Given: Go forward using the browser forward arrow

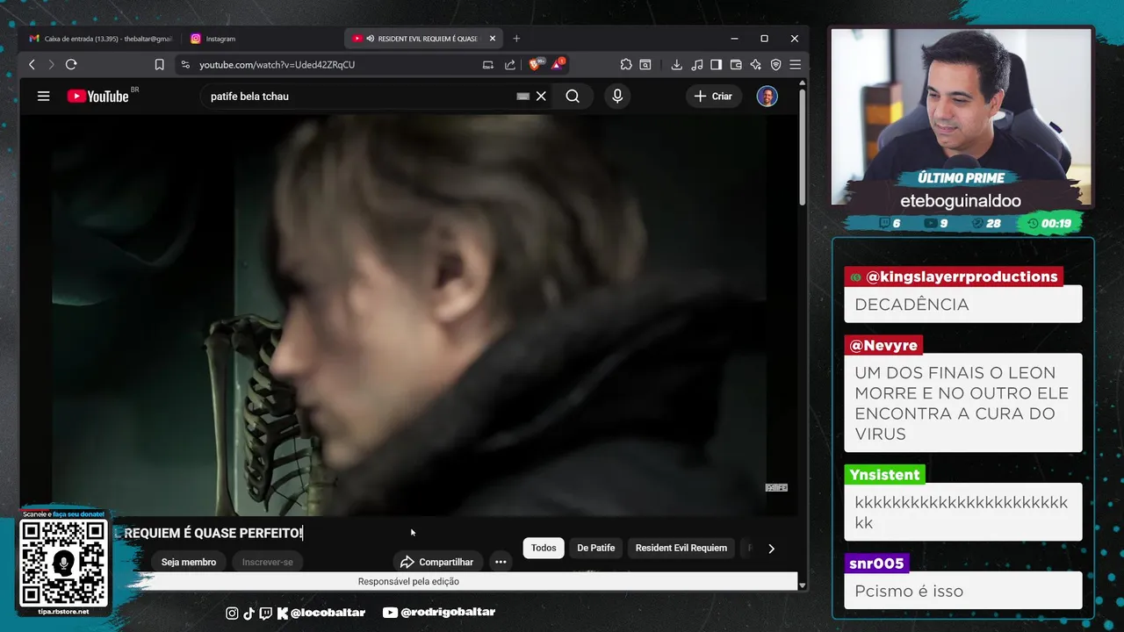Looking at the screenshot, I should pos(51,64).
